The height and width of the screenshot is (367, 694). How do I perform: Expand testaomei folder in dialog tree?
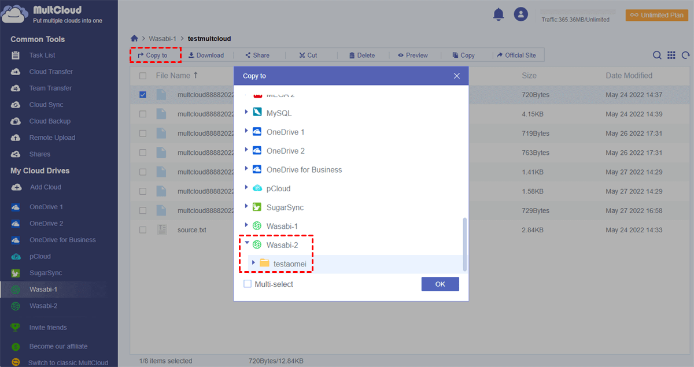pos(253,262)
